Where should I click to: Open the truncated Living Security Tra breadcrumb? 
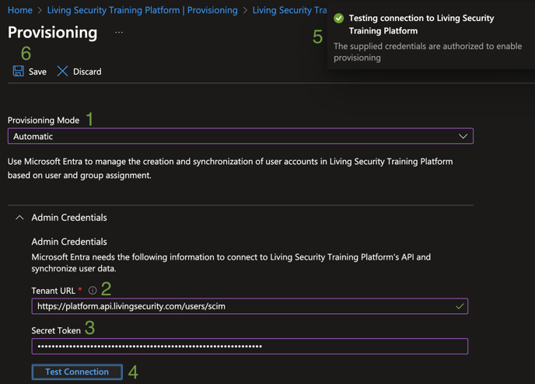pos(290,10)
